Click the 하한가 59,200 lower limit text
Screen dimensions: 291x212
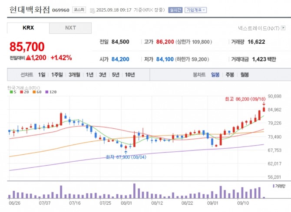point(192,59)
